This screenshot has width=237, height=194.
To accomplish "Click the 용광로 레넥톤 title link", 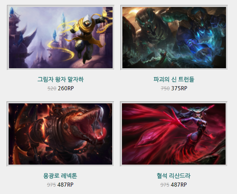I will tap(60, 176).
